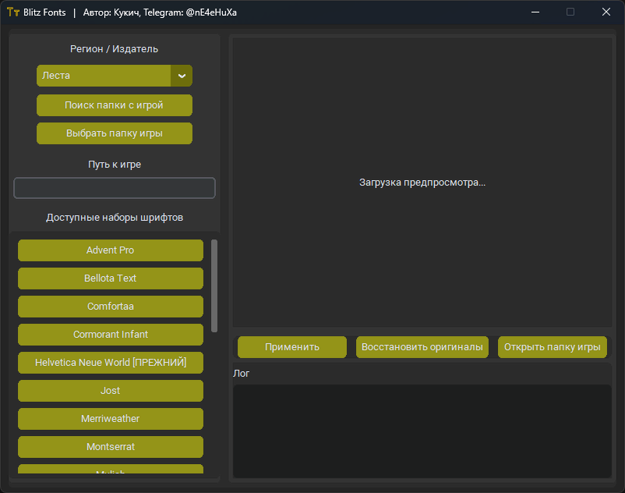Close the Blitz Fonts window
Image resolution: width=625 pixels, height=493 pixels.
click(x=606, y=12)
